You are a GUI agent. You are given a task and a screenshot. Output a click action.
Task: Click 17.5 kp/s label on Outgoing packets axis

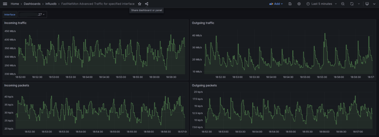click(198, 99)
